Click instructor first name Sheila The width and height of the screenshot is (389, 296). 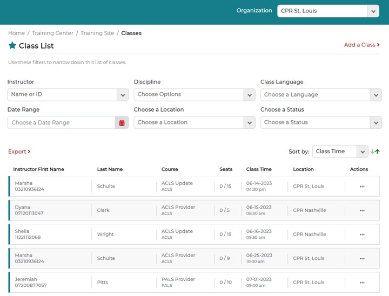click(x=22, y=231)
